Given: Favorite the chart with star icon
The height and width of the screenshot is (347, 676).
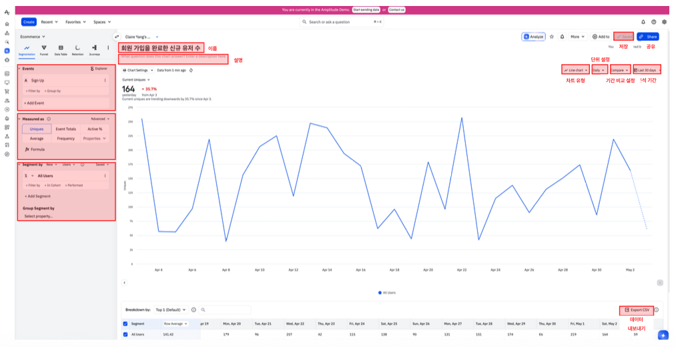Looking at the screenshot, I should pyautogui.click(x=552, y=37).
